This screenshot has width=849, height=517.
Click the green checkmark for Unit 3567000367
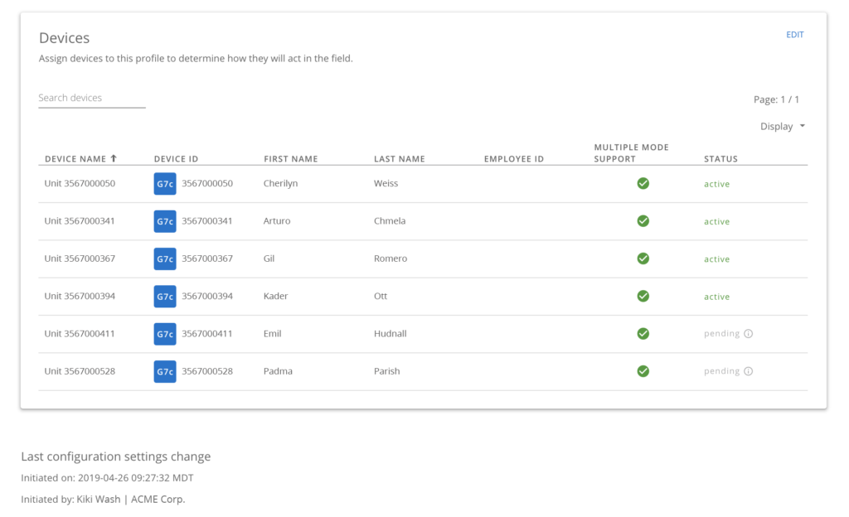click(x=643, y=258)
